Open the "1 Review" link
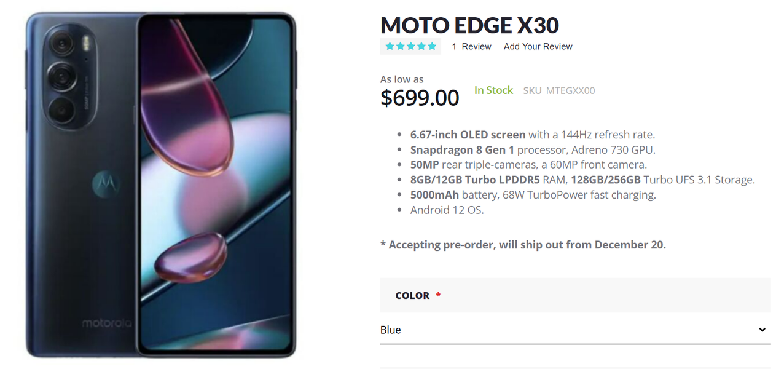 pos(471,47)
